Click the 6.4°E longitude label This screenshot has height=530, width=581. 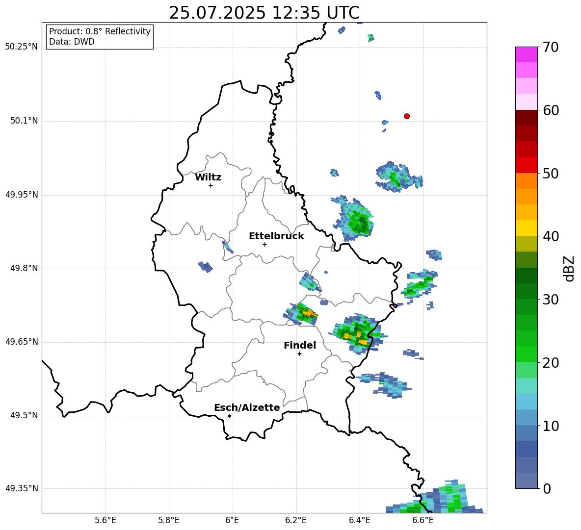coord(359,520)
